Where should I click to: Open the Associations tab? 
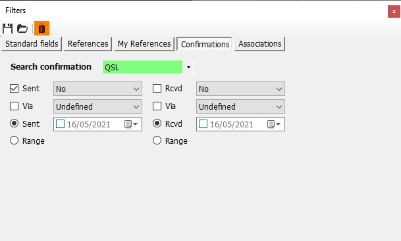(260, 44)
